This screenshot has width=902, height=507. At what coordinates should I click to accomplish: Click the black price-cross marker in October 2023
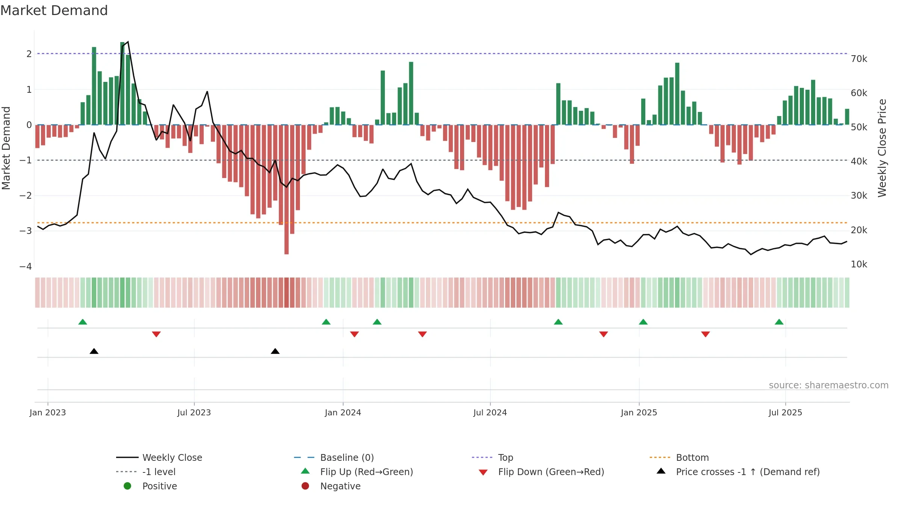pos(275,351)
